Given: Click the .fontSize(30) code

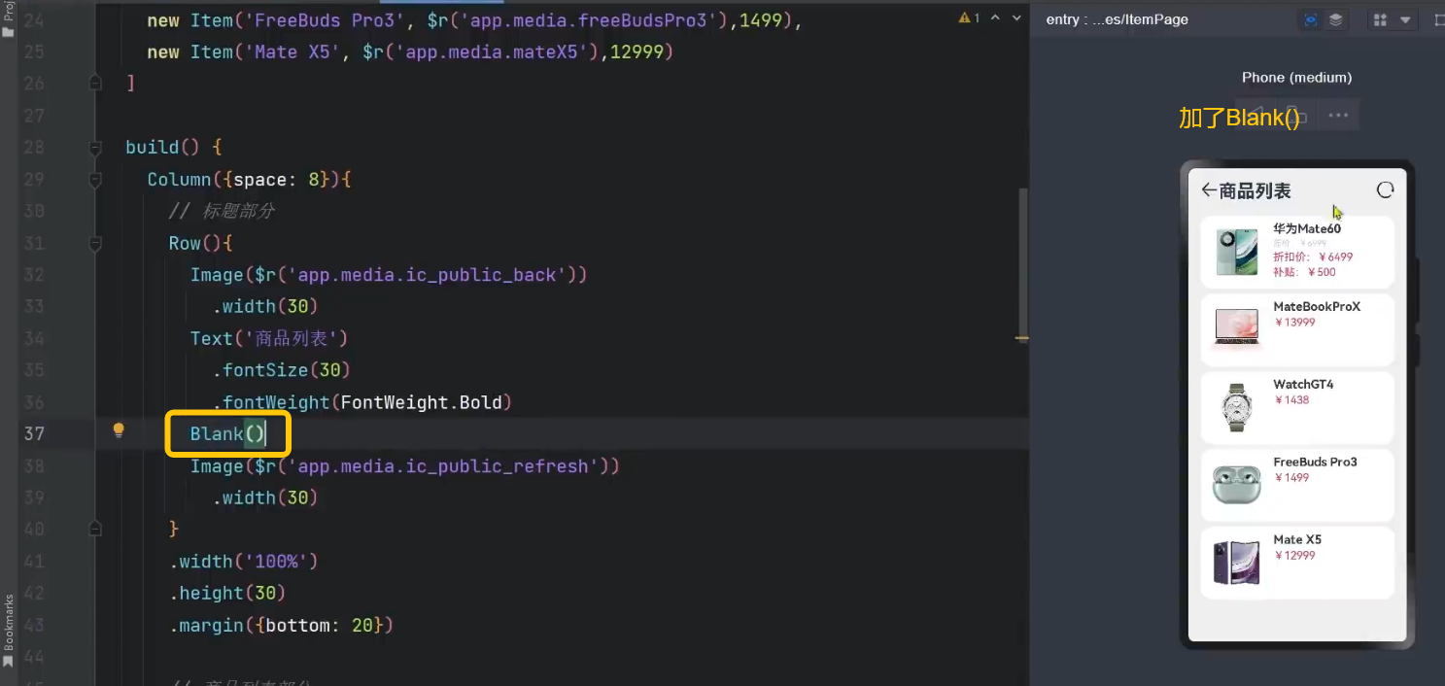Looking at the screenshot, I should (282, 370).
